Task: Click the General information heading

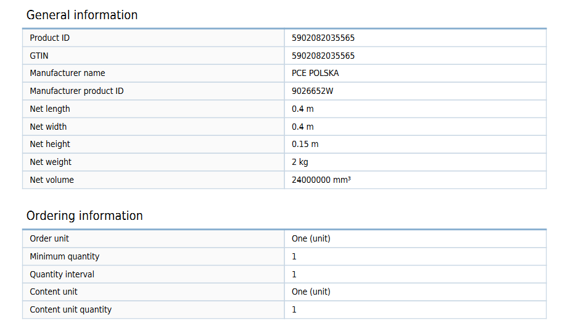Action: pyautogui.click(x=82, y=15)
